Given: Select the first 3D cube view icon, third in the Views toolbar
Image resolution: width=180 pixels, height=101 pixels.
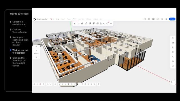Looking at the screenshot, I should pyautogui.click(x=82, y=24).
